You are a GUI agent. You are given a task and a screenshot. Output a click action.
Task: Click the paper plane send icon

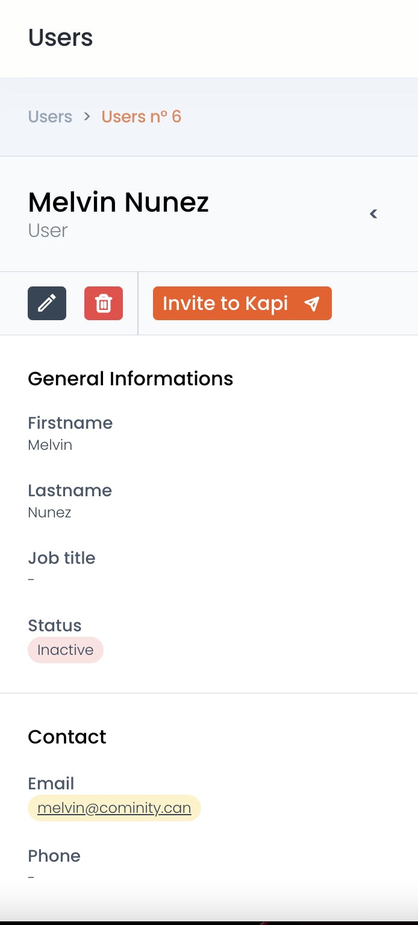point(311,303)
